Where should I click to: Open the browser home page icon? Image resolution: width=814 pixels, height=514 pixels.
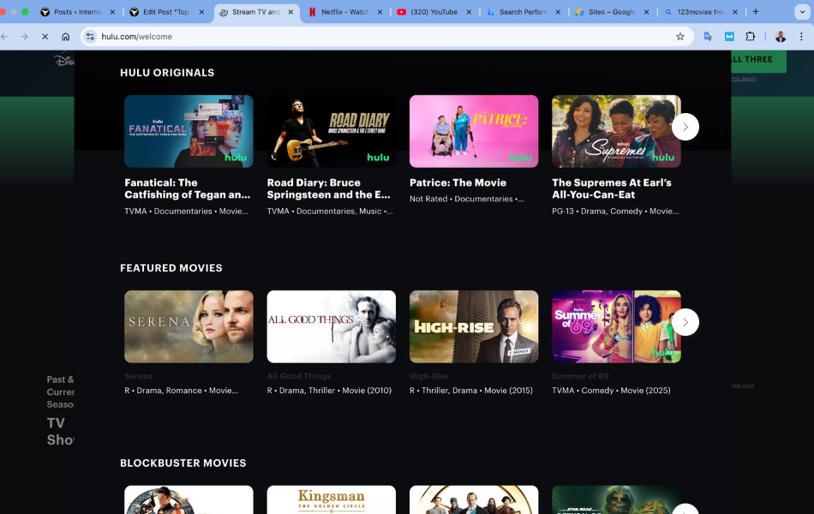[65, 36]
